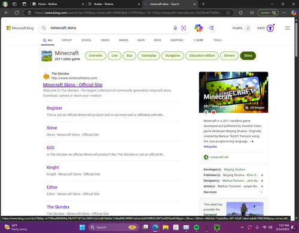
Task: Open Bing Copilot colorful icon
Action: (199, 28)
